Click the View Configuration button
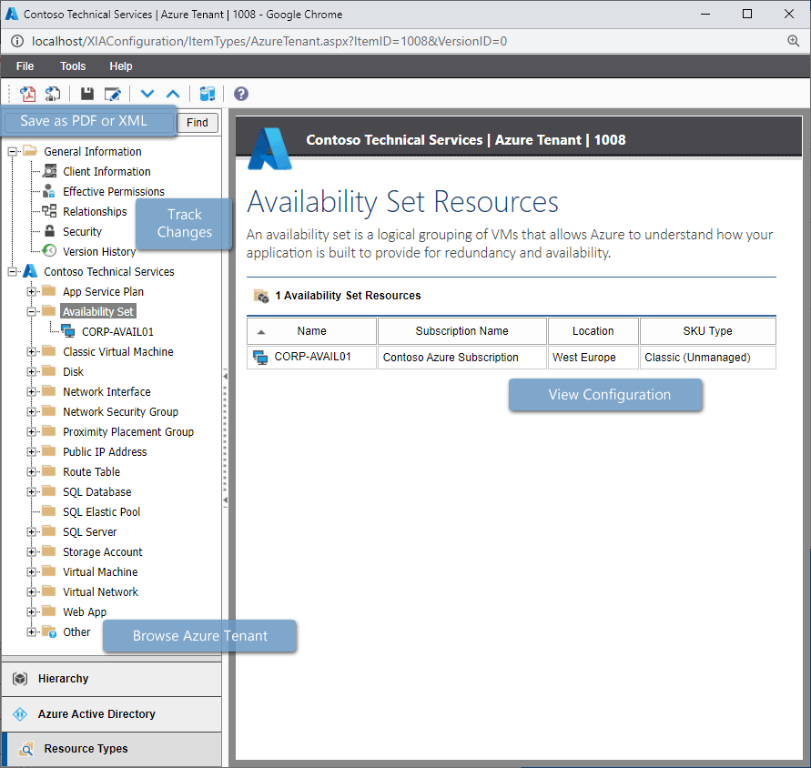The height and width of the screenshot is (768, 811). pyautogui.click(x=605, y=395)
